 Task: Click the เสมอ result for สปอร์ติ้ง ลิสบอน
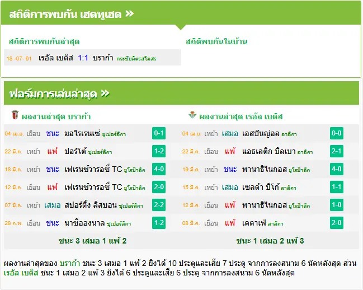coord(53,205)
